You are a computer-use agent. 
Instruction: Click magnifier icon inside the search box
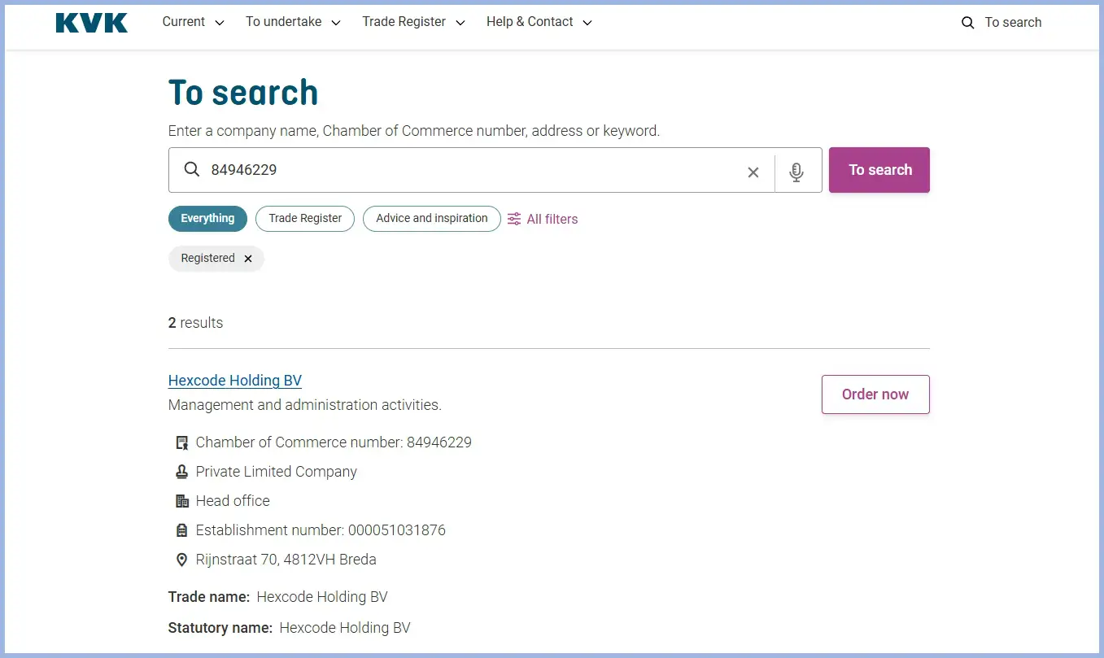[x=191, y=169]
